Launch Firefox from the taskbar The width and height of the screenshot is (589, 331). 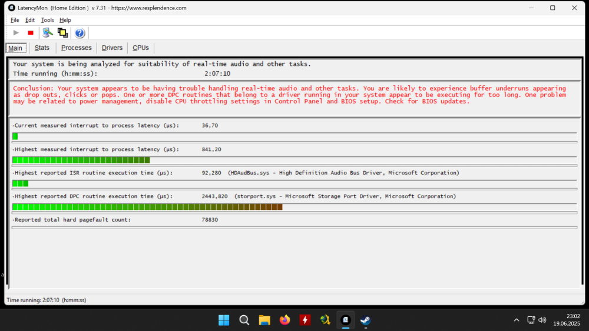[285, 320]
